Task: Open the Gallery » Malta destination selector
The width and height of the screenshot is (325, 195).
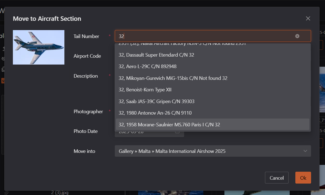Action: [208, 151]
